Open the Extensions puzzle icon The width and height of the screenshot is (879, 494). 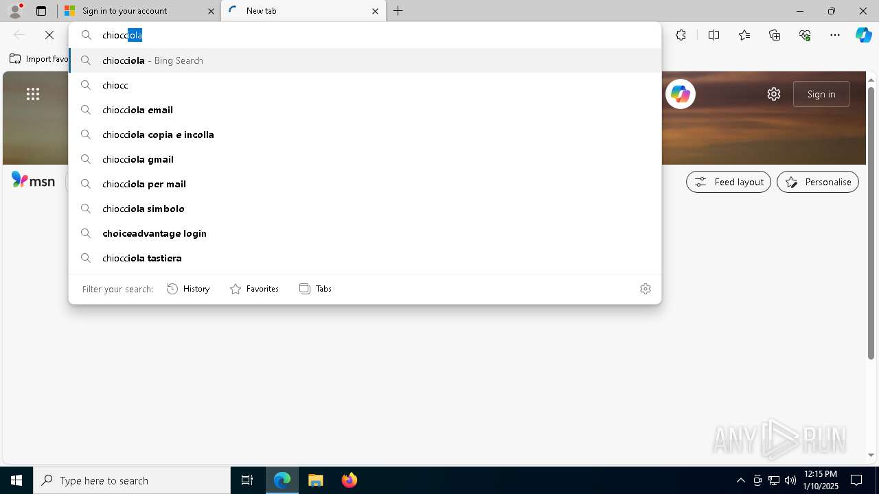coord(681,35)
